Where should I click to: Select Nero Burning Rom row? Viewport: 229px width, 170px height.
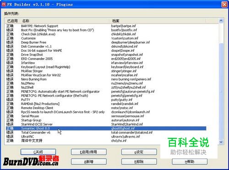click(106, 79)
